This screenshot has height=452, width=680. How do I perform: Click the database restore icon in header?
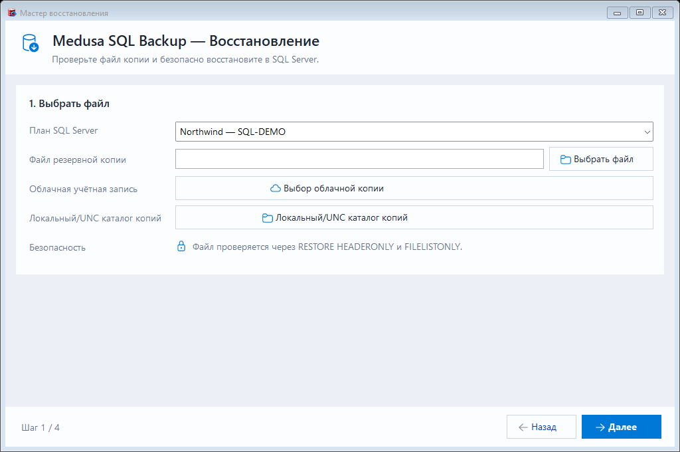(x=31, y=43)
